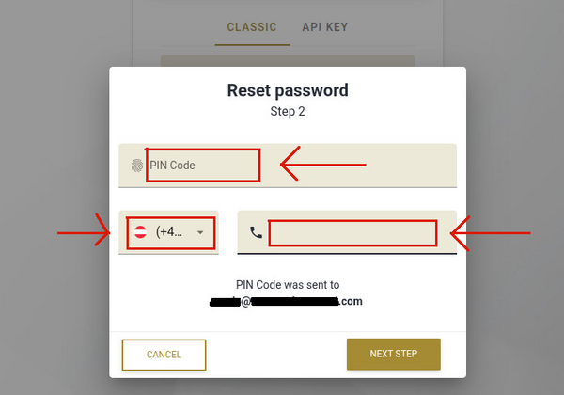The height and width of the screenshot is (395, 564).
Task: Click the Austrian flag icon
Action: point(140,232)
